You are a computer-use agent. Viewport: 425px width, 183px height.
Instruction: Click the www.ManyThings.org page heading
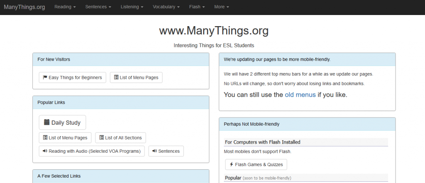[214, 31]
